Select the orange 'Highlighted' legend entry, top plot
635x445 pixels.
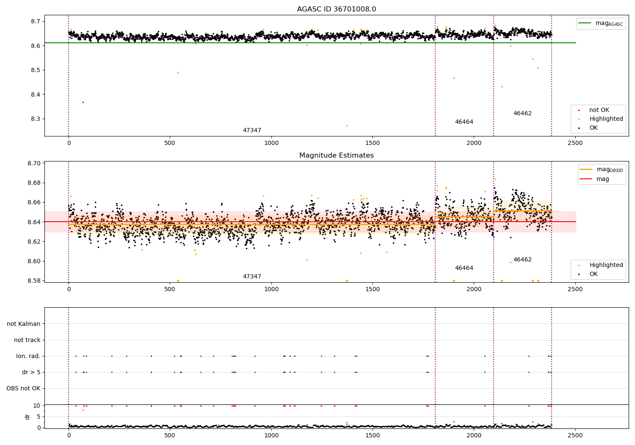point(601,119)
